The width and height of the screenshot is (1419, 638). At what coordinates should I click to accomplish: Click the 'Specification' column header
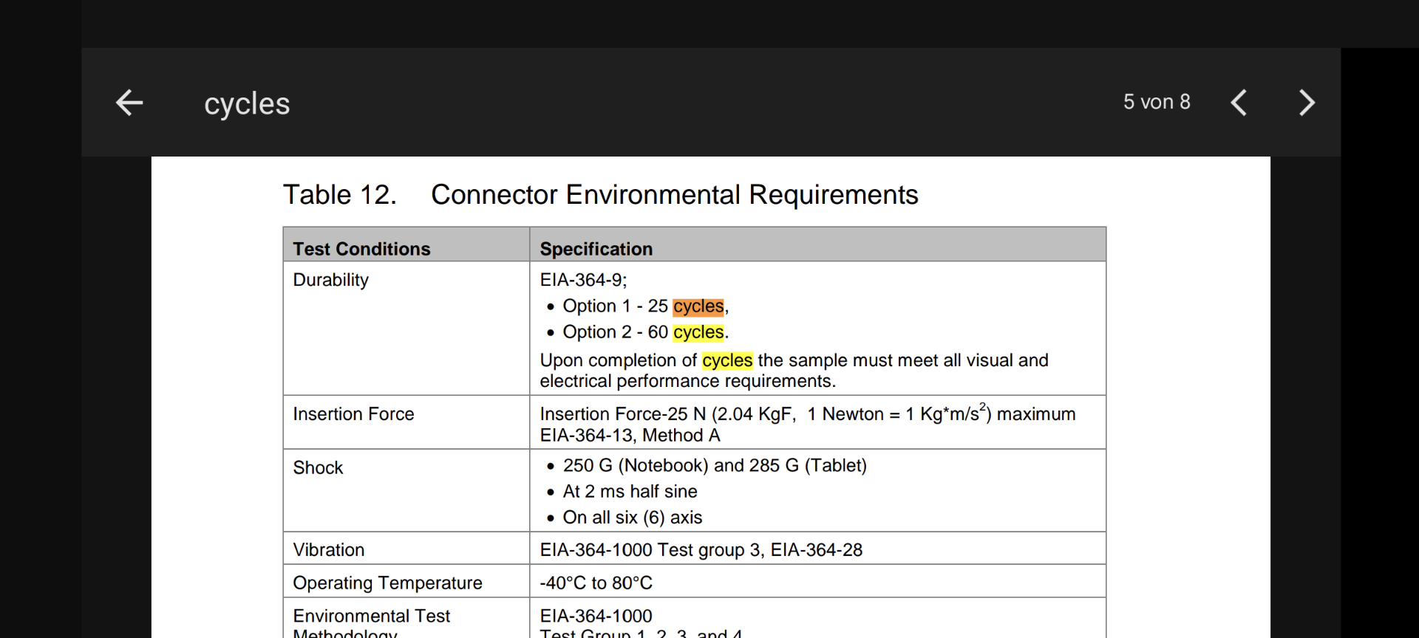pyautogui.click(x=596, y=249)
